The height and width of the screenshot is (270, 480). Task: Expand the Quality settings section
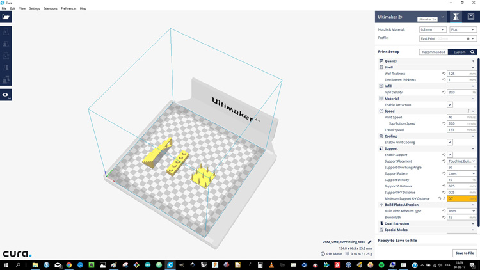[x=427, y=61]
